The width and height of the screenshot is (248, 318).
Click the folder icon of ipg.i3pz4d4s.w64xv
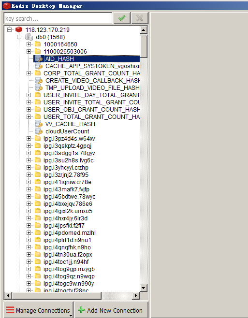point(38,138)
